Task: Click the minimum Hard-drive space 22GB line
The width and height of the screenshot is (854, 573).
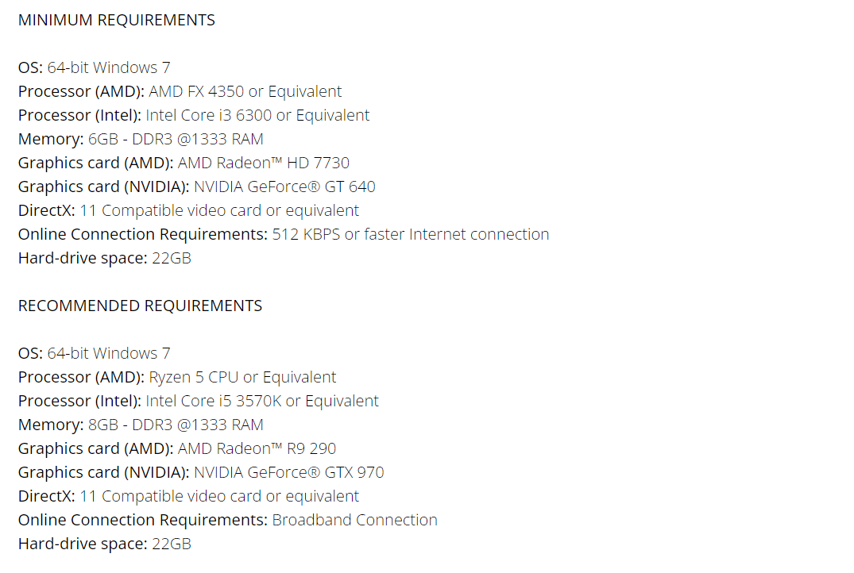Action: point(105,258)
